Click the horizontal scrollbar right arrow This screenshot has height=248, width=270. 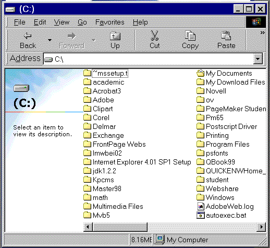[261, 227]
